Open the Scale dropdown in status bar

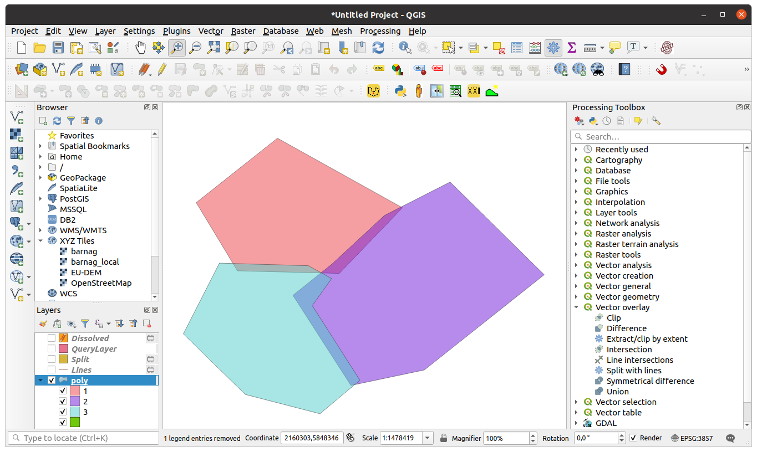[428, 438]
